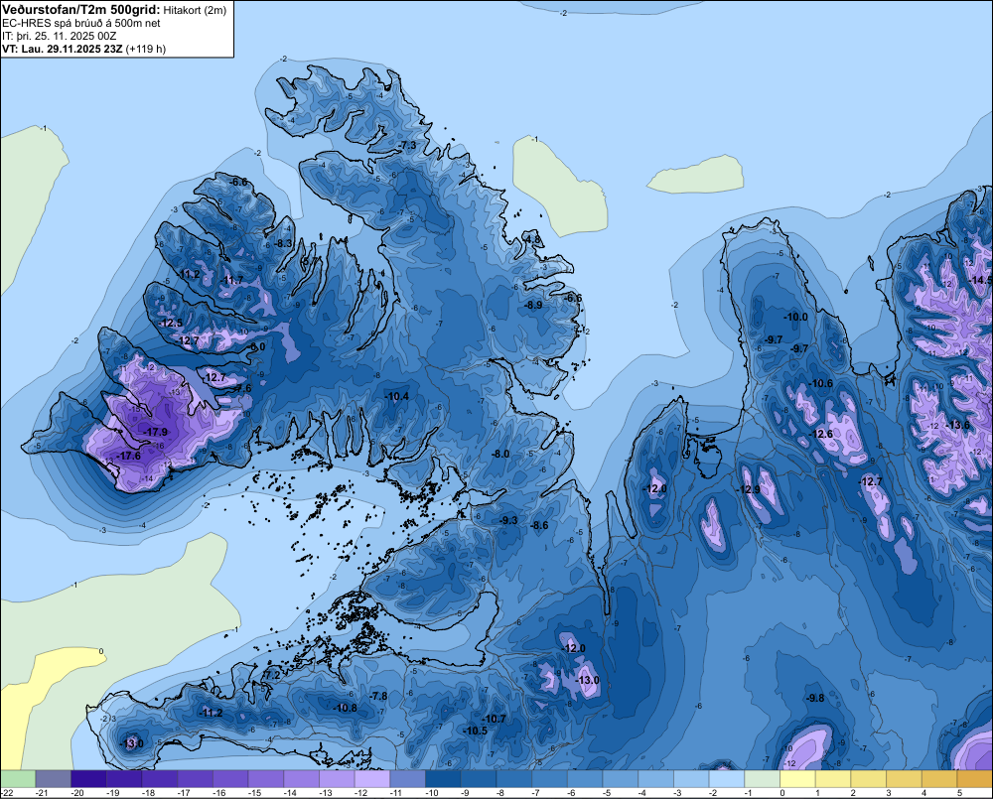Click the valid time 'VT: Lau. 29.11.2025 23Z'

(x=62, y=49)
